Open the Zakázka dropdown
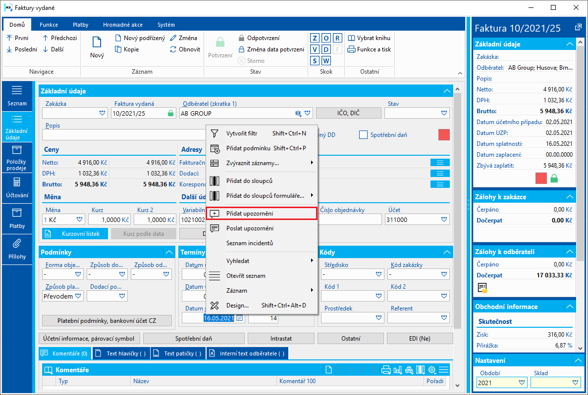Screen dimensions: 588x395 (x=103, y=113)
